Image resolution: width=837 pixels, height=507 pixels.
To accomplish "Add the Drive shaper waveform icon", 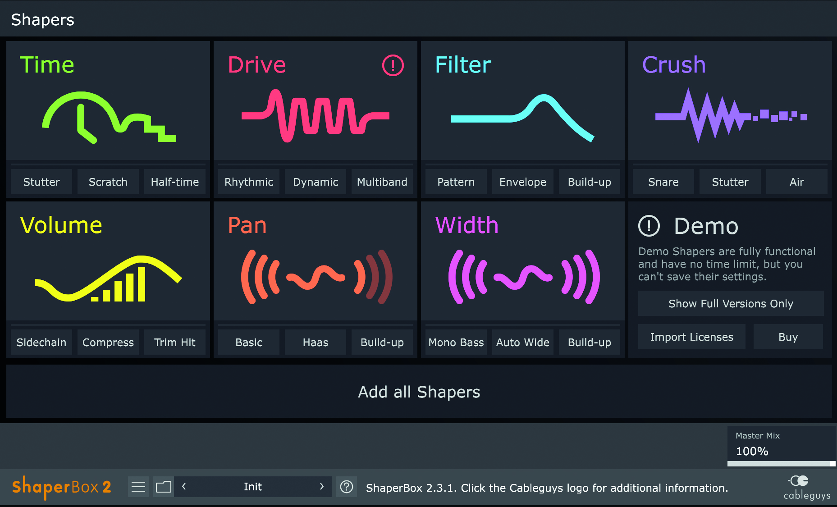I will click(x=316, y=116).
